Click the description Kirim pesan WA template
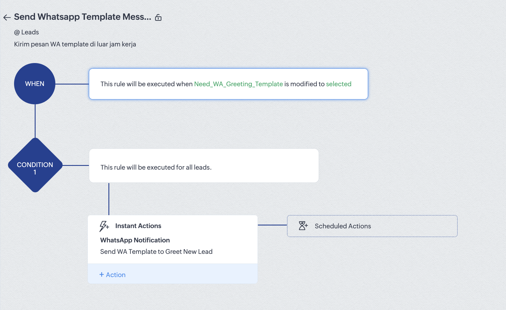The image size is (506, 310). point(75,44)
